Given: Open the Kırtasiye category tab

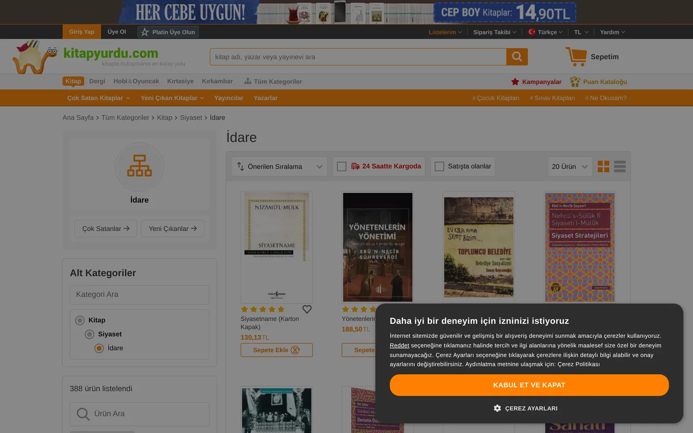Looking at the screenshot, I should (x=180, y=81).
